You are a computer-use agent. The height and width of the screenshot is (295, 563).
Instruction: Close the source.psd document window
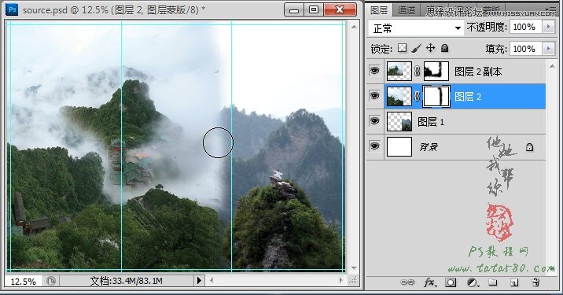[340, 9]
